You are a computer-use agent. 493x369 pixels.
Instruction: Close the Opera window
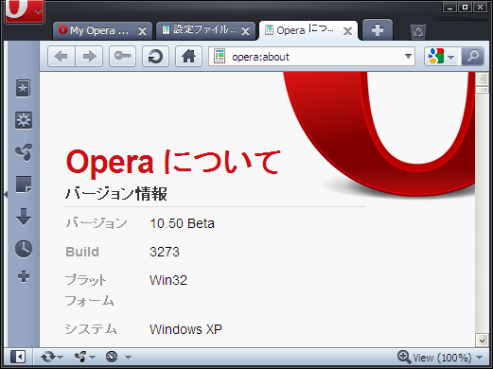coord(480,8)
